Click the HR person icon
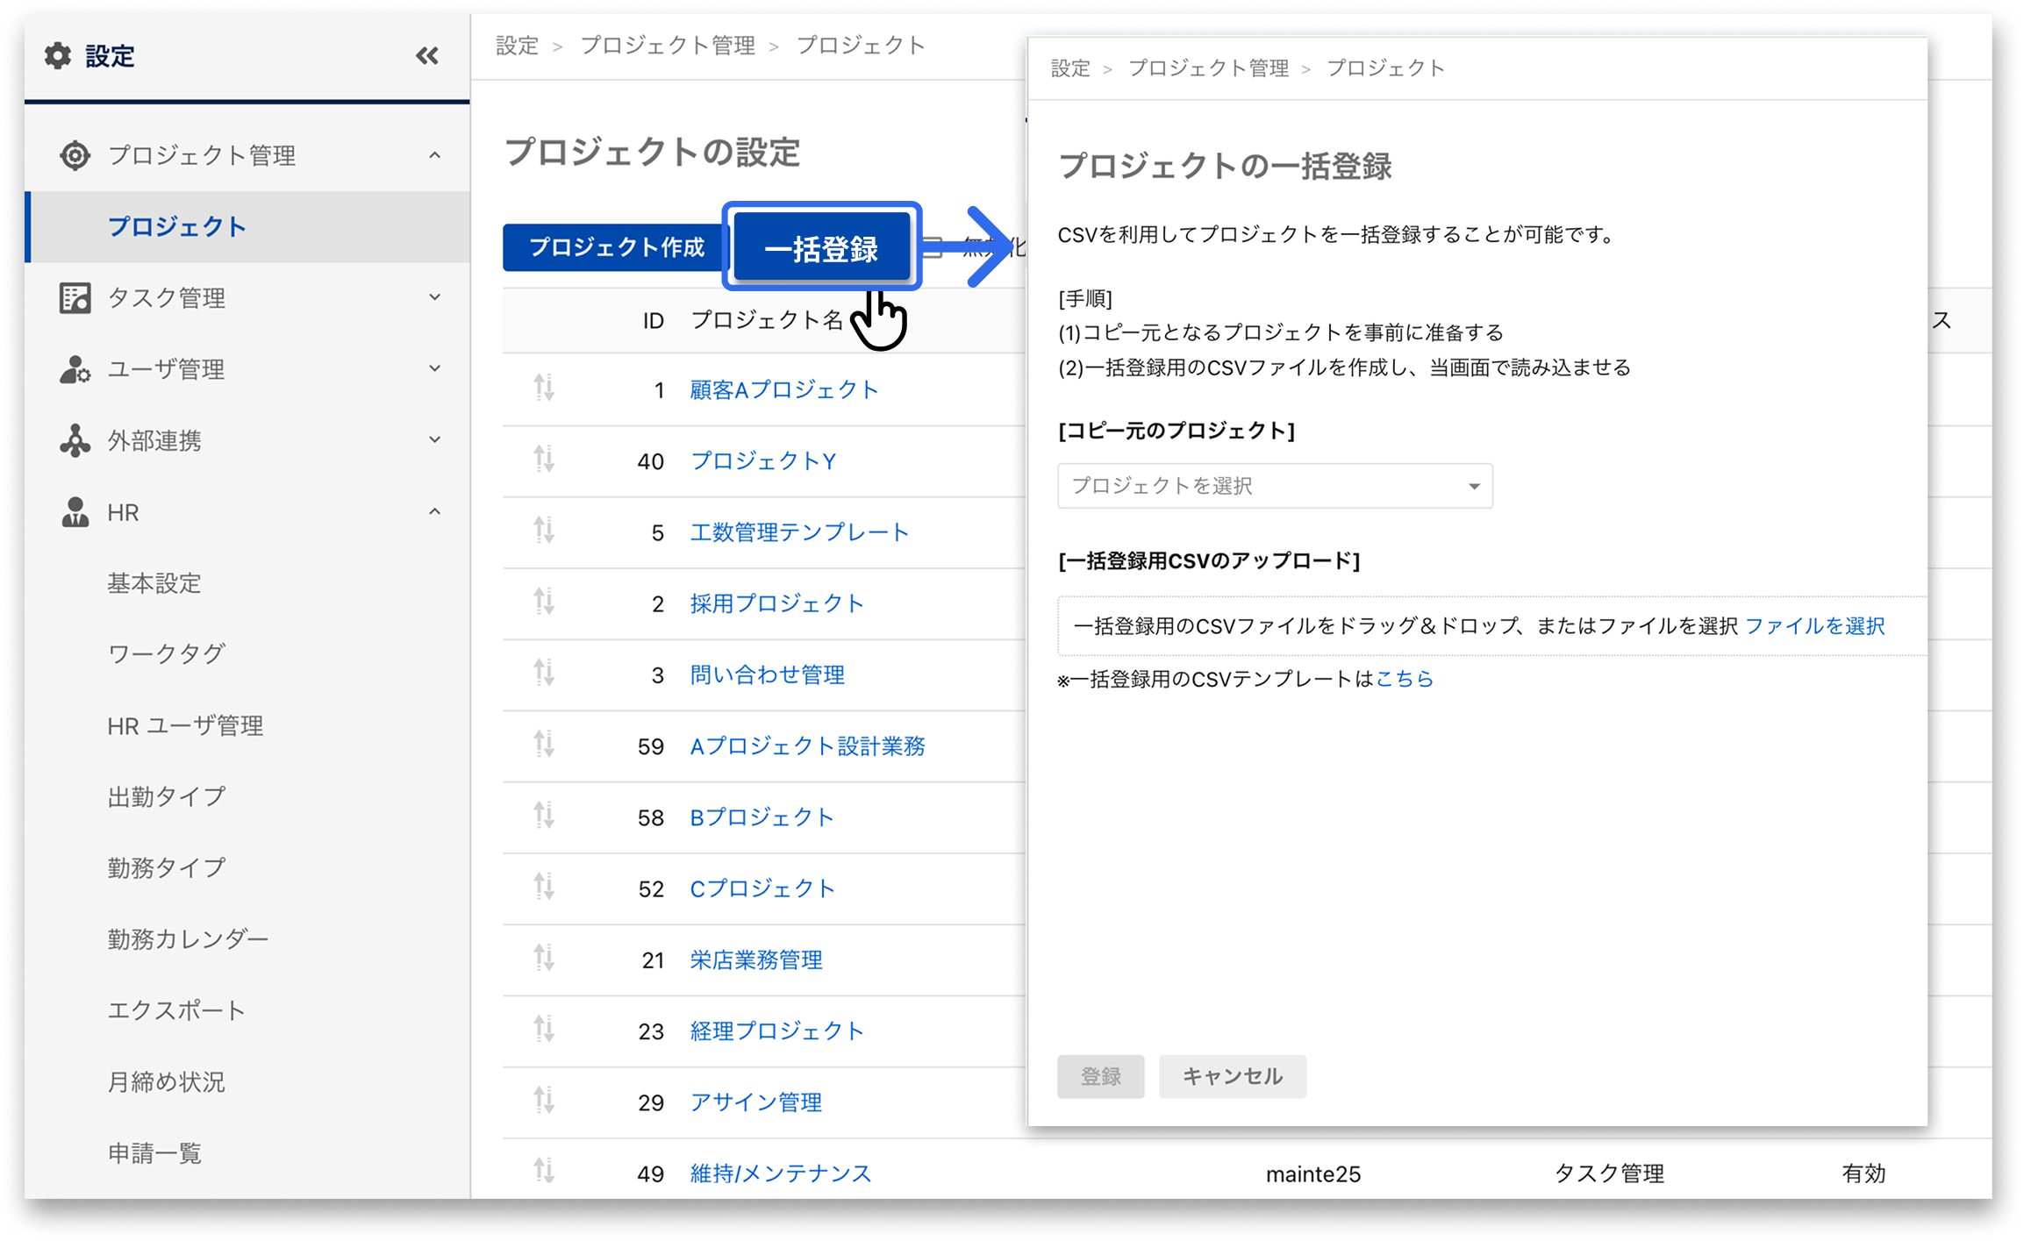The width and height of the screenshot is (2024, 1241). pos(75,512)
